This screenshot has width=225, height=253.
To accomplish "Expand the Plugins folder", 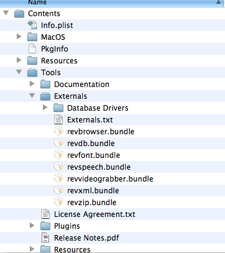I will tap(32, 226).
